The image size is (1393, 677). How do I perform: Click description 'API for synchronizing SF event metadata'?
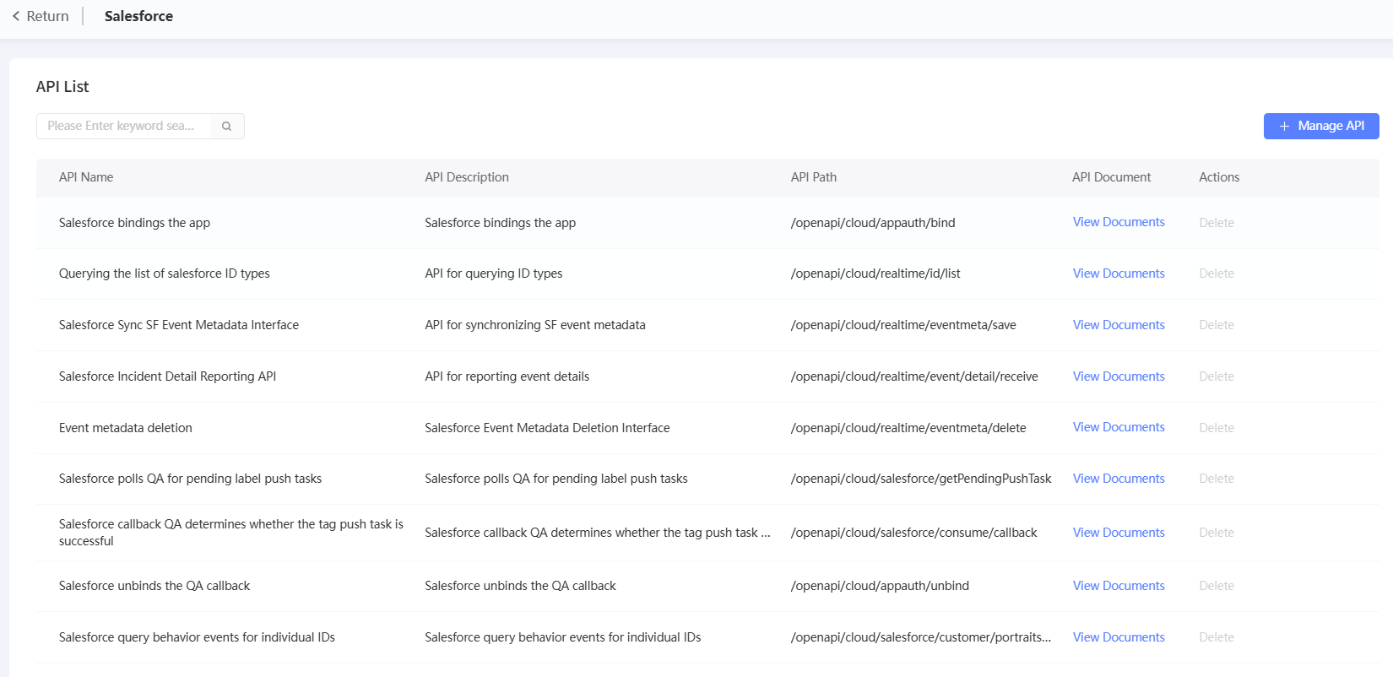(x=535, y=325)
